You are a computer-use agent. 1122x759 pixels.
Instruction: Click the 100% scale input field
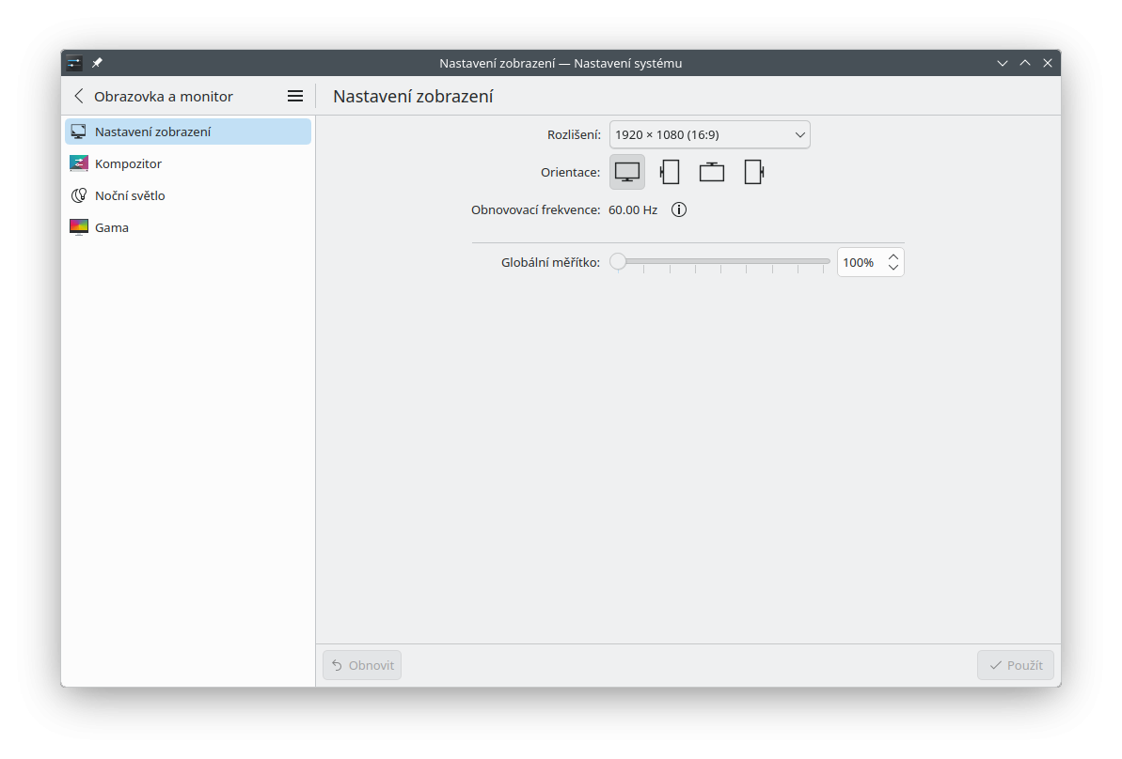click(859, 263)
